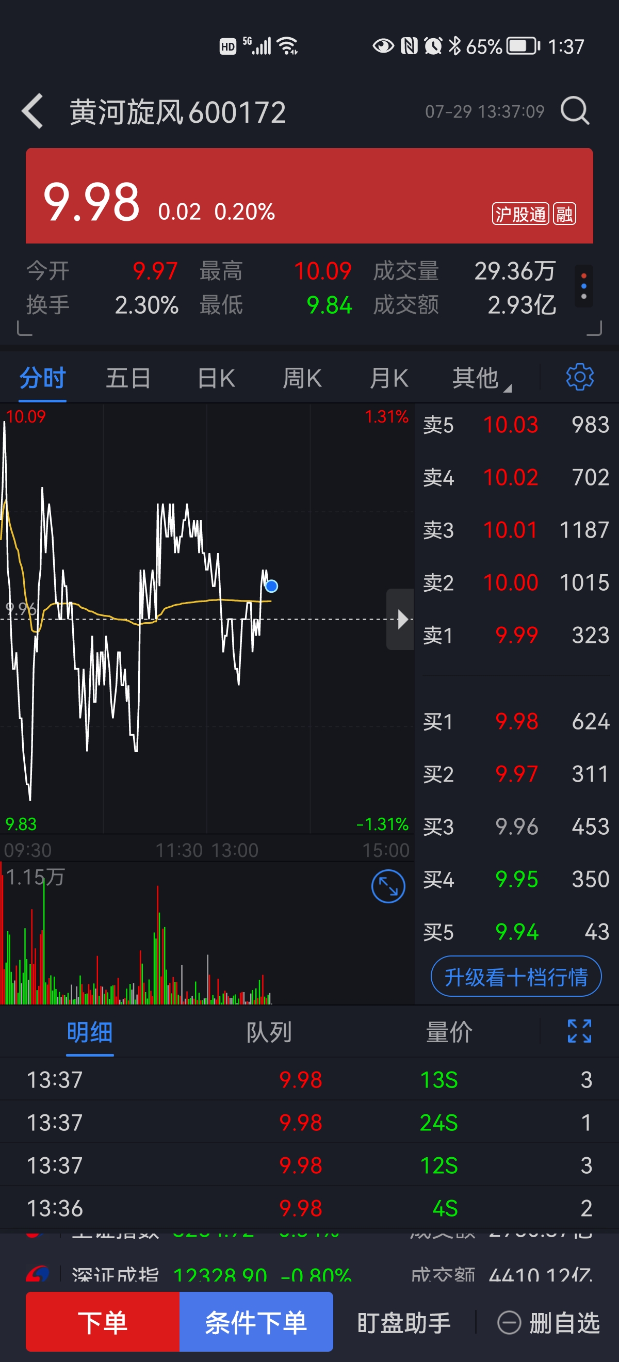619x1362 pixels.
Task: Select the 队列 tab
Action: pos(269,1032)
